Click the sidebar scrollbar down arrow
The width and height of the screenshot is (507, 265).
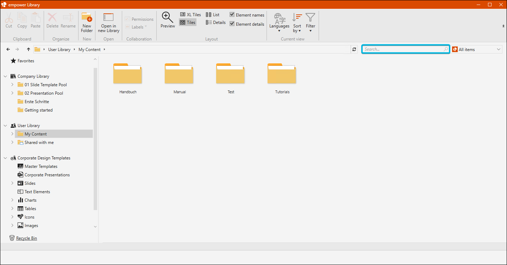[x=95, y=227]
